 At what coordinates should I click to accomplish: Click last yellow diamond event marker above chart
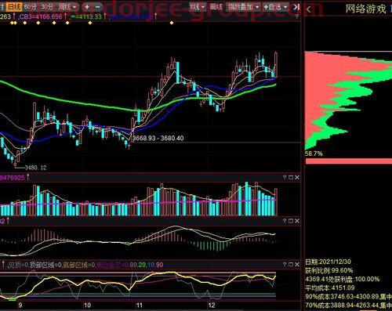[172, 23]
